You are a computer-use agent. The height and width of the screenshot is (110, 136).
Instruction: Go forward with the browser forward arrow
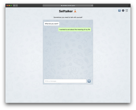[17, 5]
